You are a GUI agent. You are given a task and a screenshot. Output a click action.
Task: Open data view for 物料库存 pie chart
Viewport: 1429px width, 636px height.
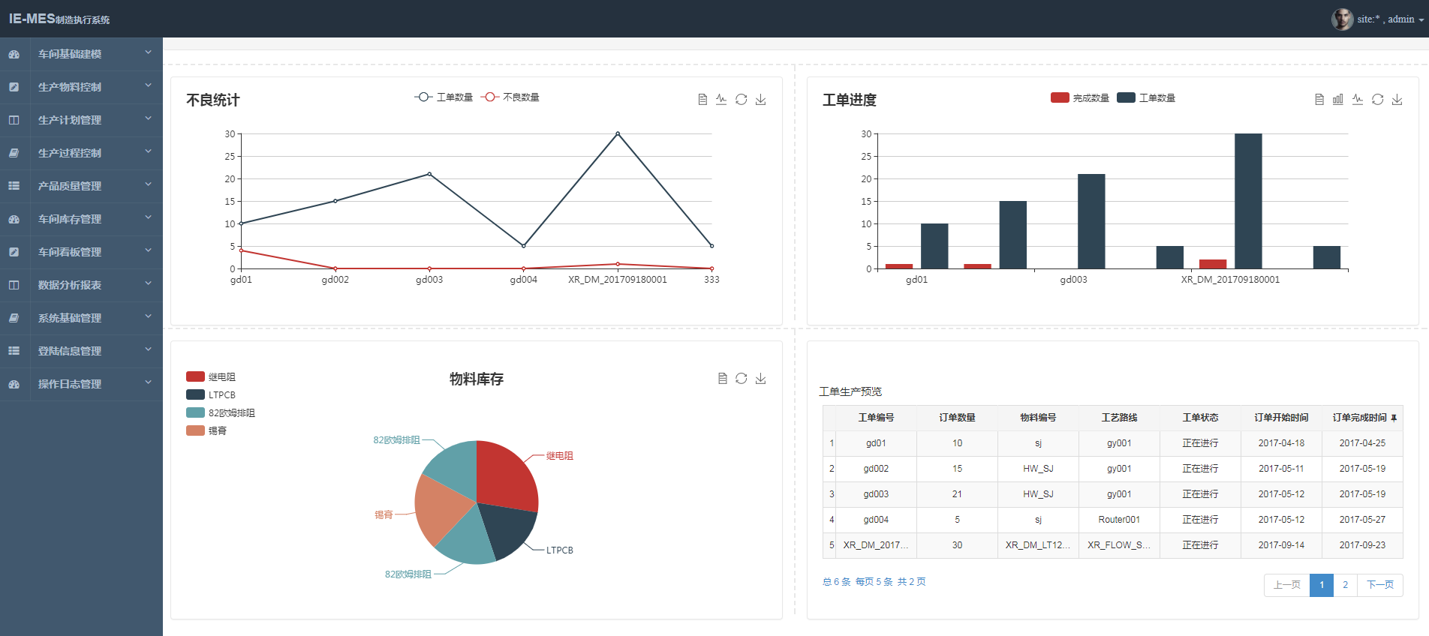722,379
